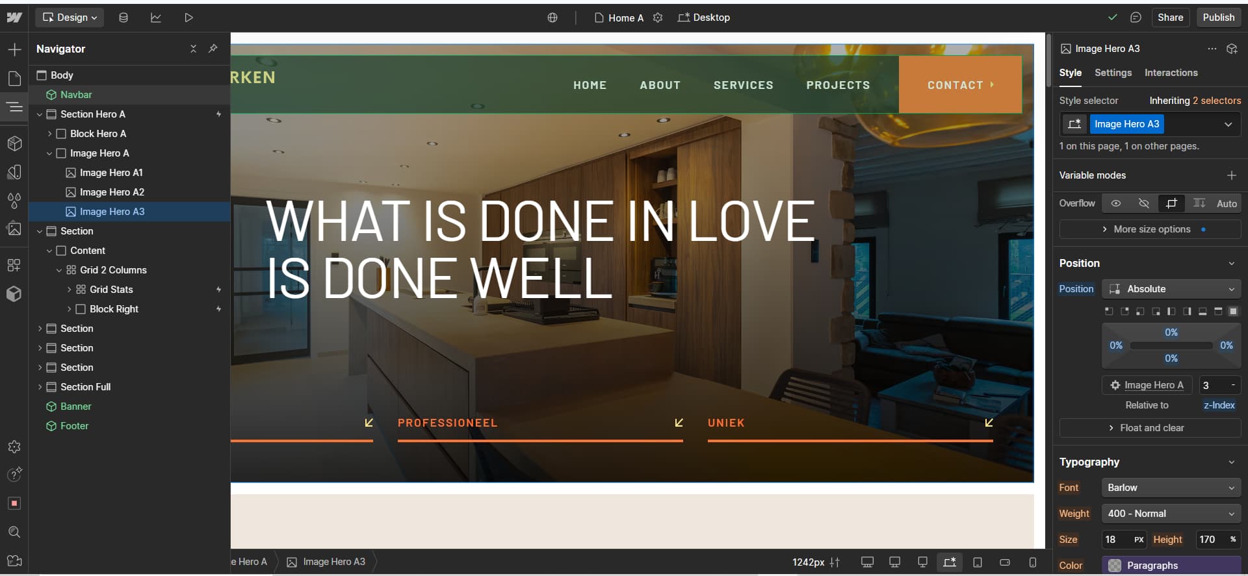Expand the Block Right row
This screenshot has width=1248, height=576.
[x=69, y=309]
